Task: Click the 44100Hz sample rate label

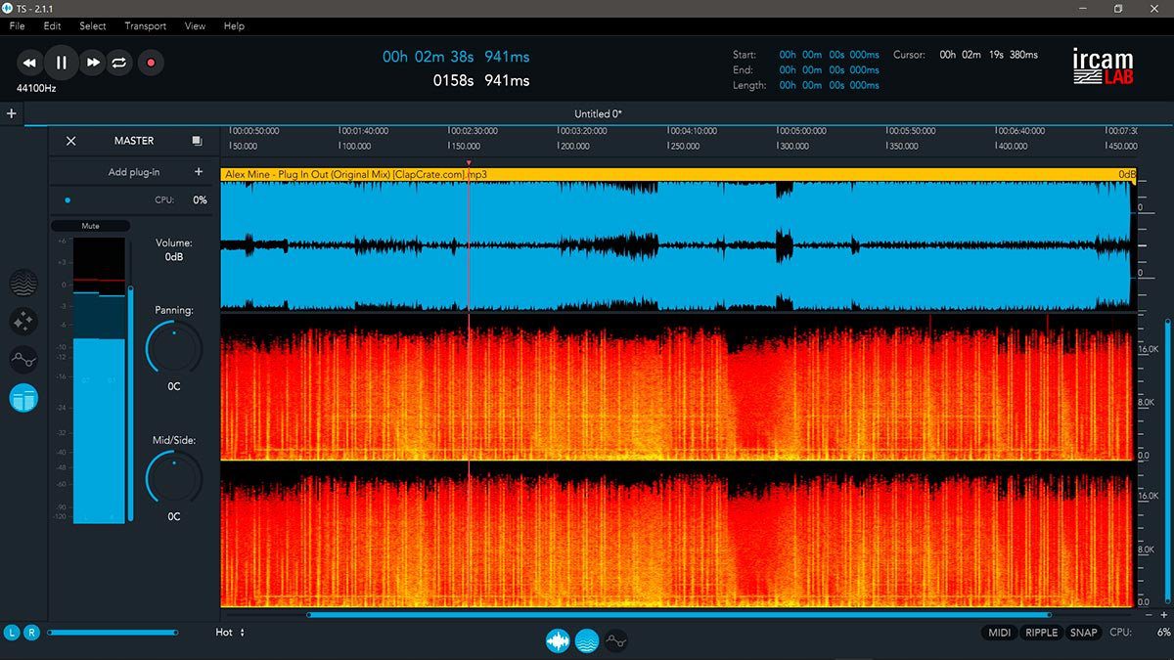Action: [x=36, y=89]
